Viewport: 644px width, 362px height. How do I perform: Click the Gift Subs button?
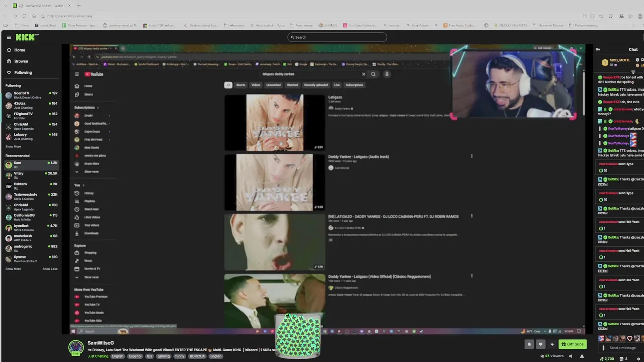573,344
